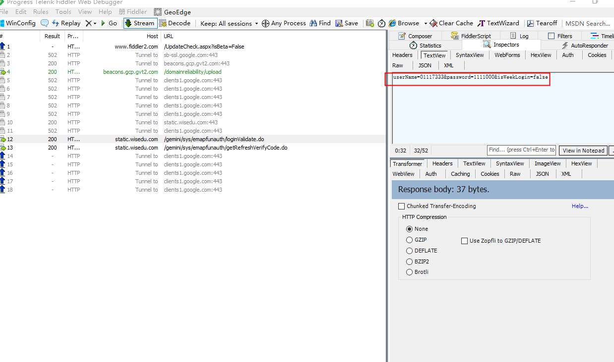
Task: Open the TextWizard tool
Action: coord(498,23)
